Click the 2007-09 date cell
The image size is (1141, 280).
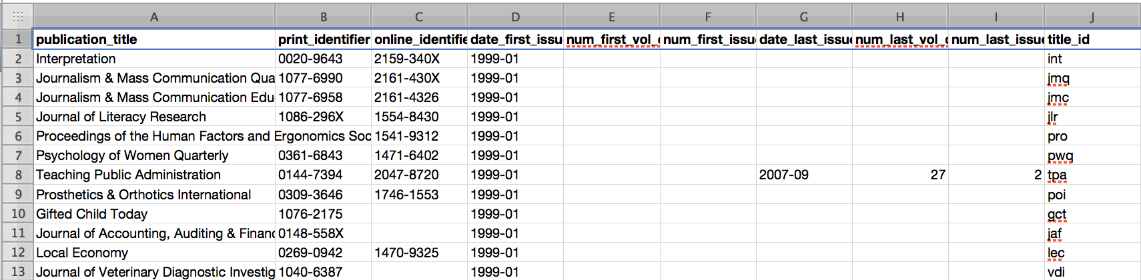(803, 175)
